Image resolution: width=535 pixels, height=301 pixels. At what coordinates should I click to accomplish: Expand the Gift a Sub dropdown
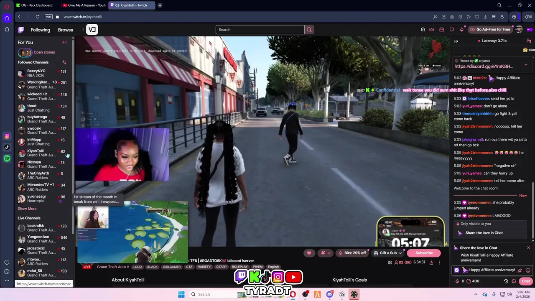tap(388, 253)
